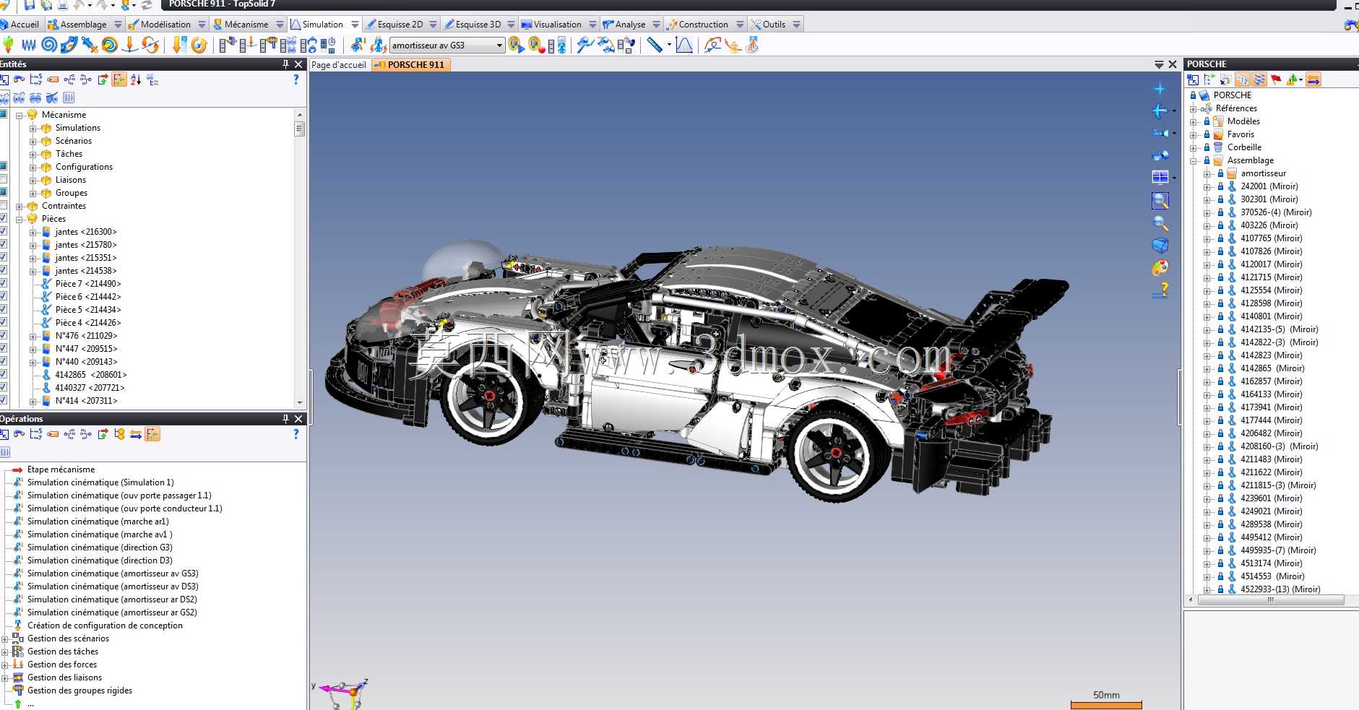The width and height of the screenshot is (1359, 710).
Task: Toggle checkbox next to N°414 <207311>
Action: pyautogui.click(x=4, y=400)
